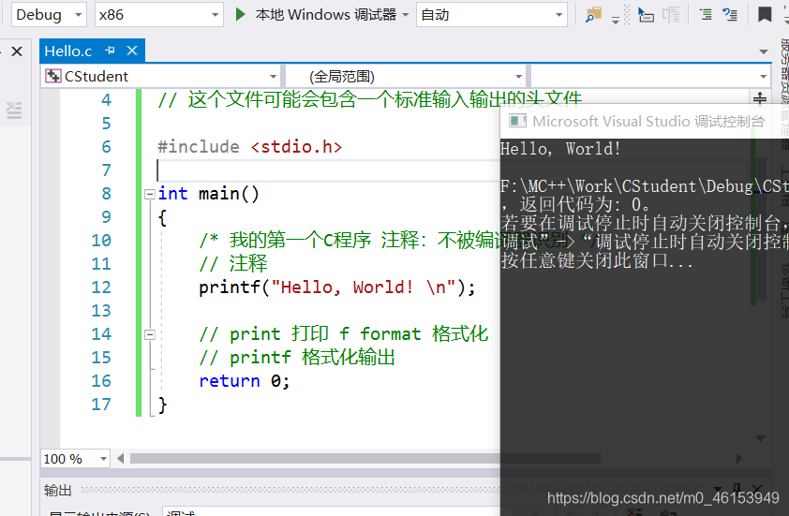Click the Microsoft Visual Studio 调试控制台 title
The width and height of the screenshot is (789, 516).
(x=648, y=121)
